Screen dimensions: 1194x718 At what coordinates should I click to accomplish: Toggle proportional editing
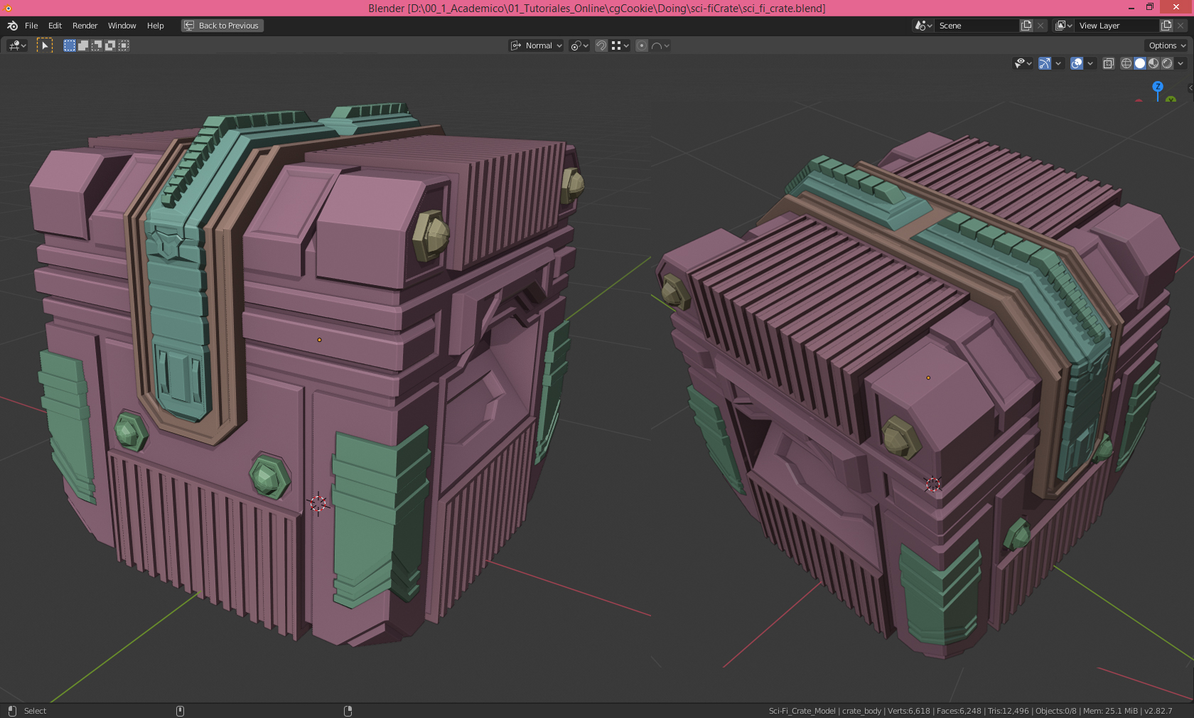(x=642, y=45)
